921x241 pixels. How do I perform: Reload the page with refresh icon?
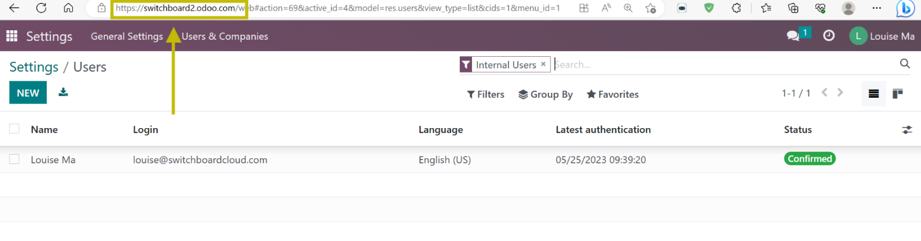pyautogui.click(x=41, y=8)
